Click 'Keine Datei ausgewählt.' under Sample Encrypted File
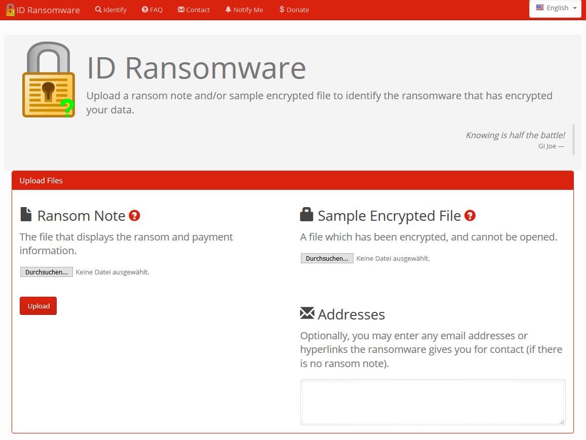The width and height of the screenshot is (586, 440). click(x=393, y=258)
